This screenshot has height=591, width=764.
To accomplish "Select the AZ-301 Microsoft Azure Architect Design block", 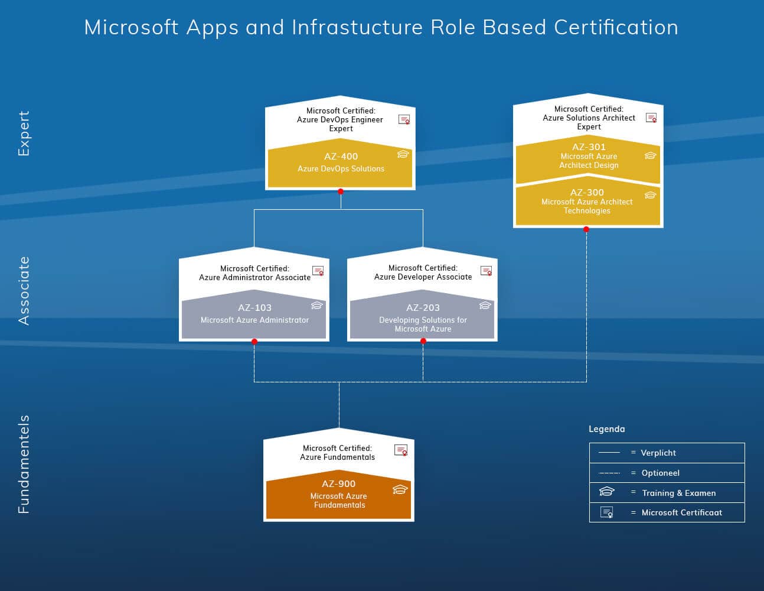I will click(588, 160).
